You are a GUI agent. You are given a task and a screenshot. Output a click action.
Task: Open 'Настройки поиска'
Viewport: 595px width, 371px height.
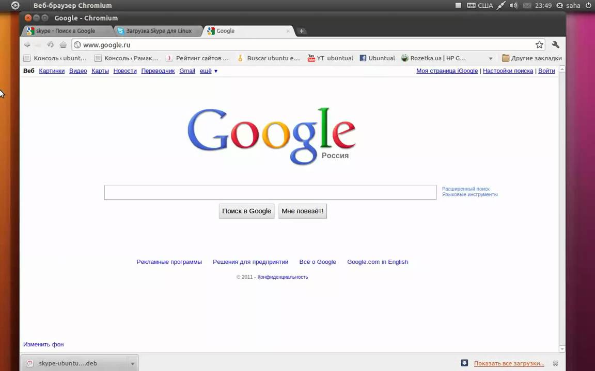tap(508, 71)
